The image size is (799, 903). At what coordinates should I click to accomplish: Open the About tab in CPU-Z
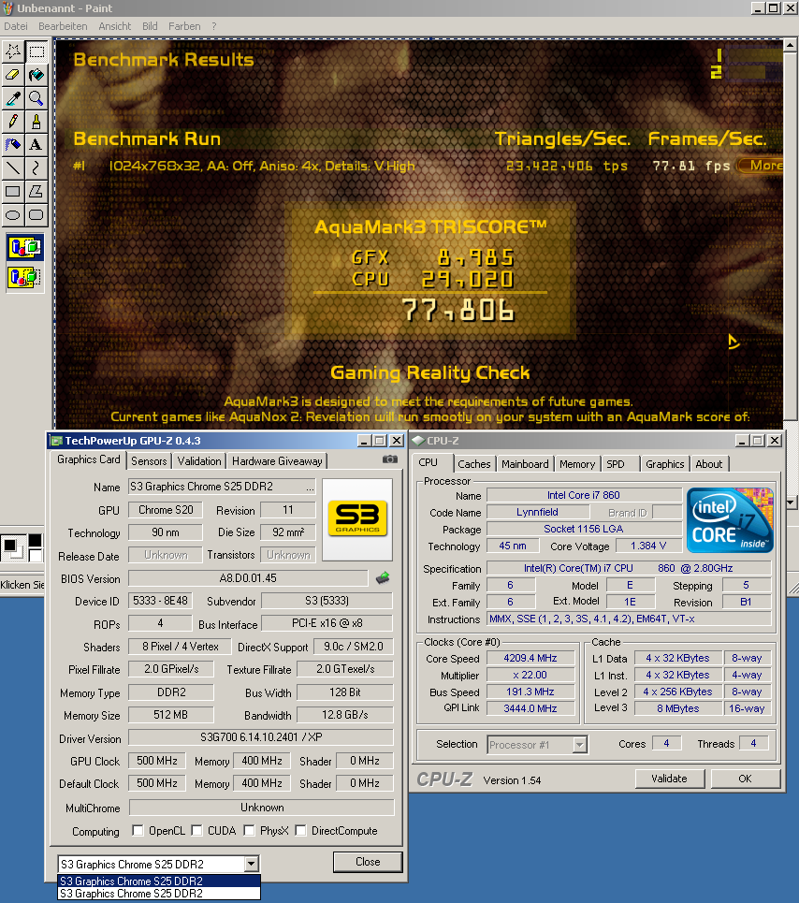pos(708,464)
